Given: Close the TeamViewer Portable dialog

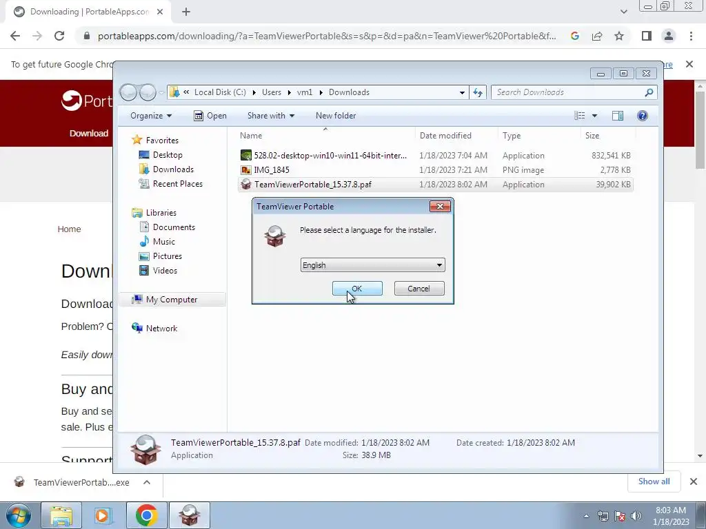Looking at the screenshot, I should tap(440, 207).
